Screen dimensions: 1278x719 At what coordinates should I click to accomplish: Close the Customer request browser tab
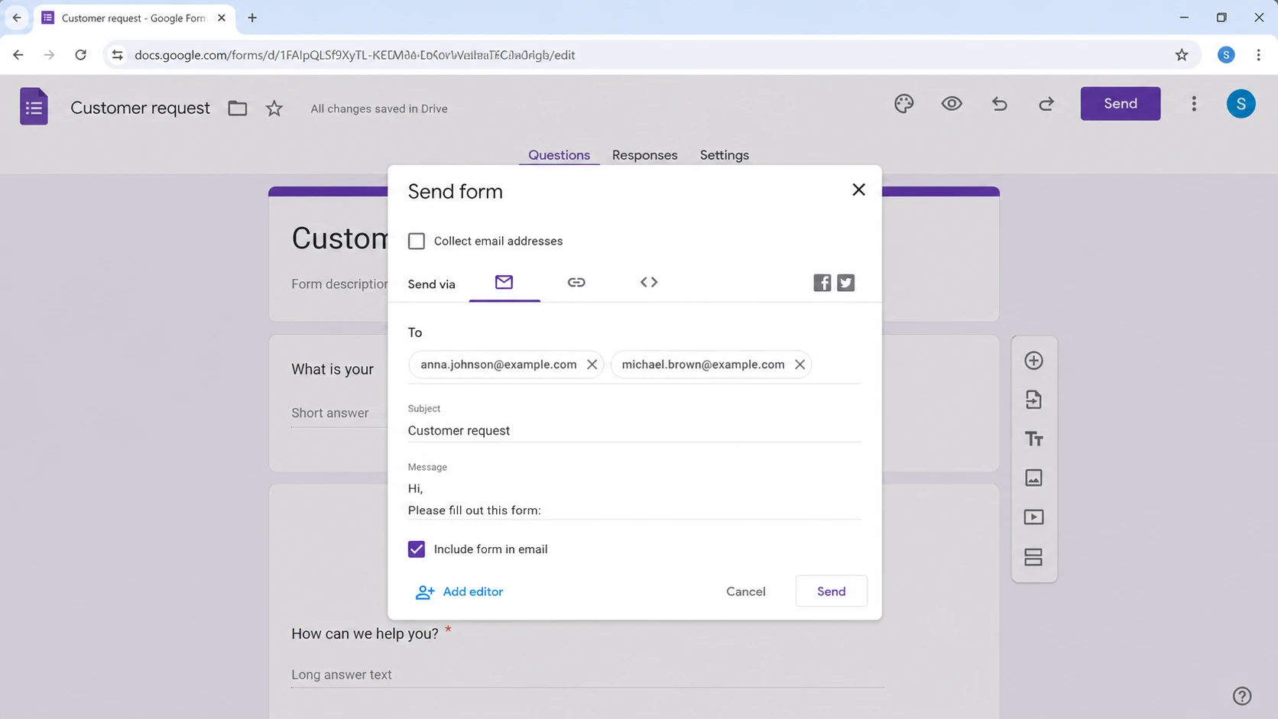click(x=222, y=18)
